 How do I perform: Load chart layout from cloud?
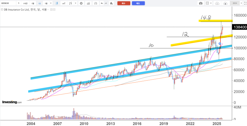pos(217,3)
